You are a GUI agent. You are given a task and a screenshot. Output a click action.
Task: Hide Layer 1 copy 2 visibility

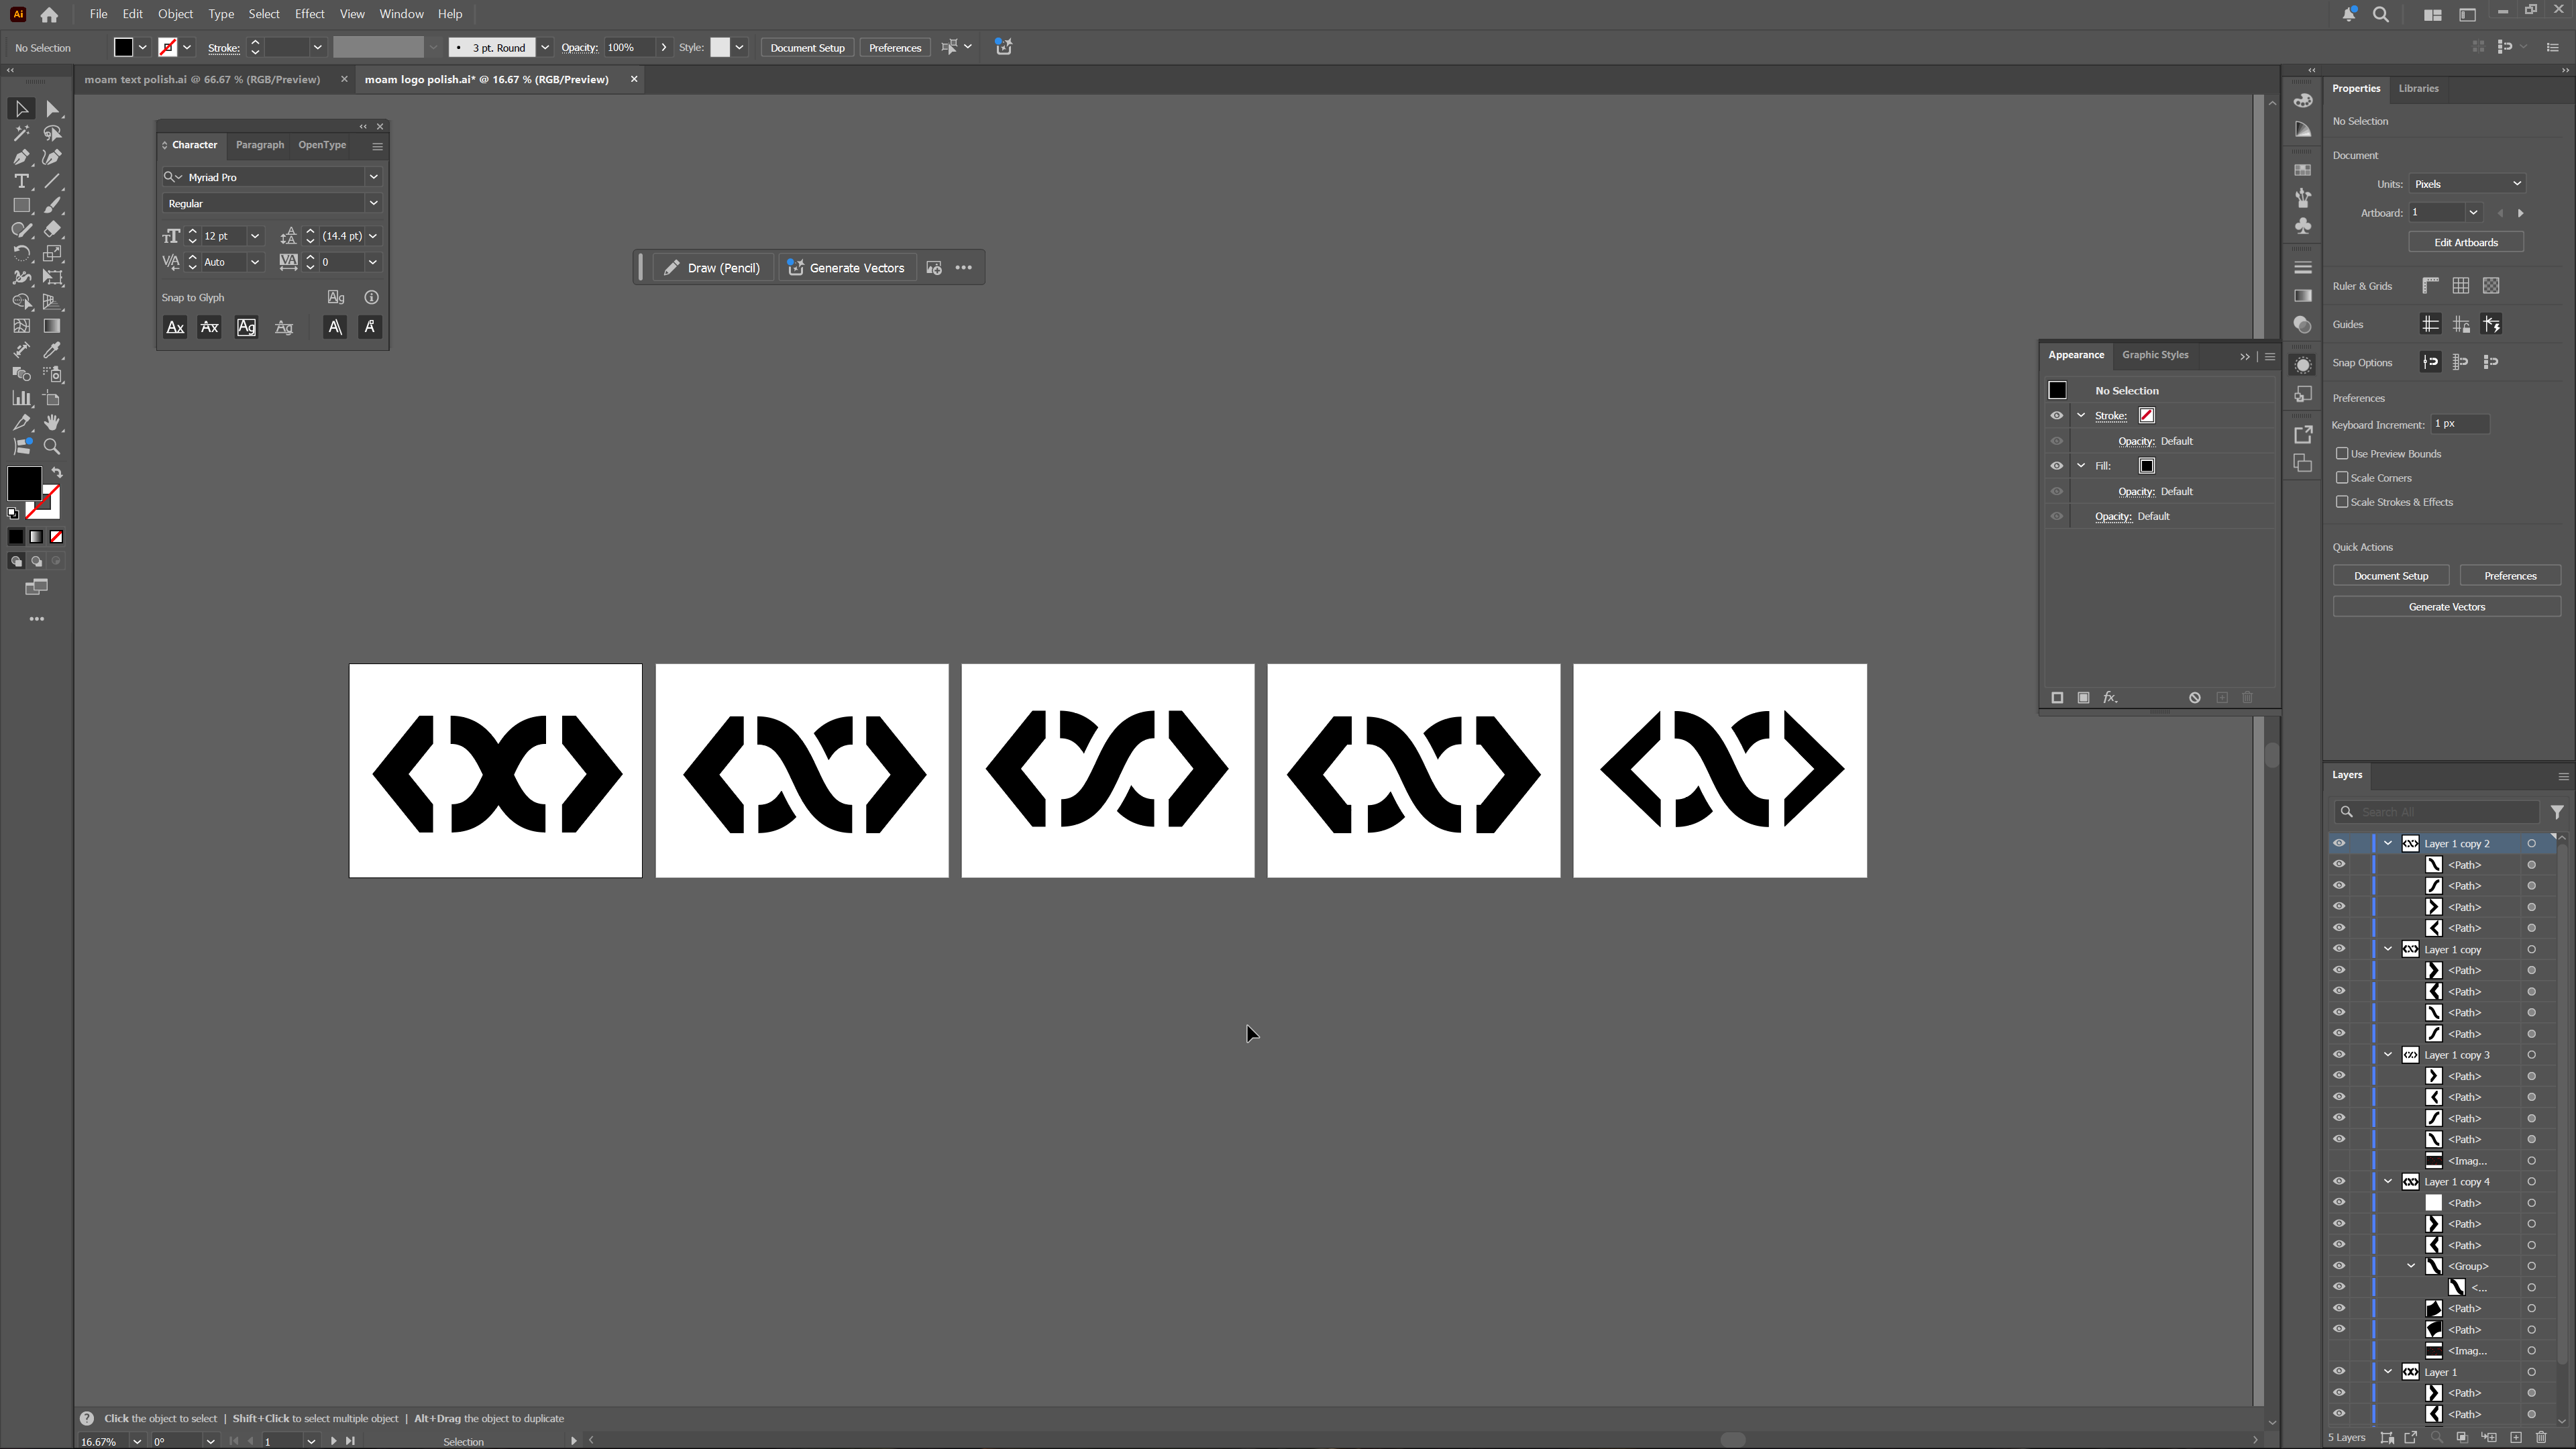[2339, 843]
